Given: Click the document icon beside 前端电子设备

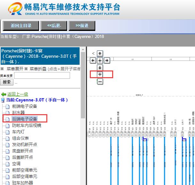Looking at the screenshot, I should 7,107.
